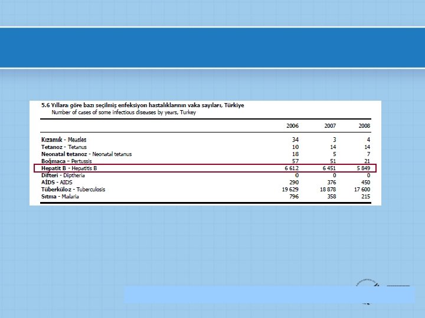Select the 2008 column header
Viewport: 425px width, 318px height.
click(364, 126)
